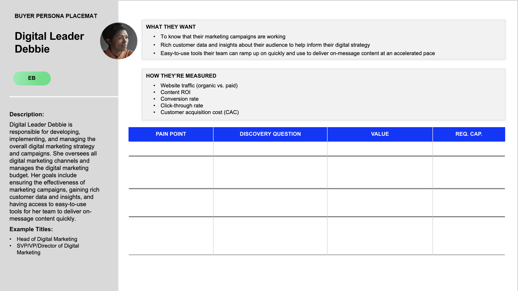Click the Digital Leader Debbie heading

click(x=49, y=42)
